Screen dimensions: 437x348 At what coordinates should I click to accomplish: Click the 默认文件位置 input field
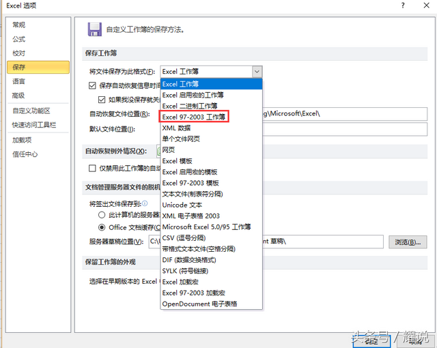pos(344,129)
